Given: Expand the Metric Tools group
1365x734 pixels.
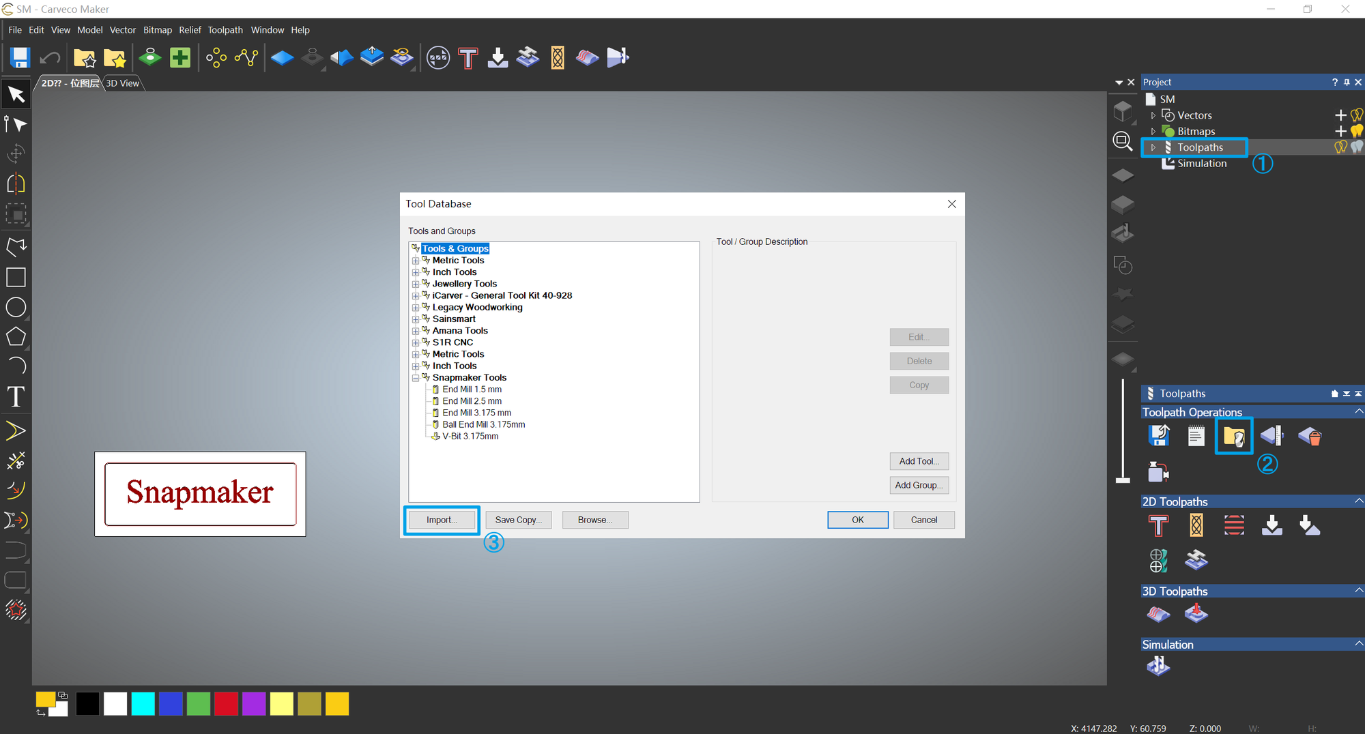Looking at the screenshot, I should 416,260.
